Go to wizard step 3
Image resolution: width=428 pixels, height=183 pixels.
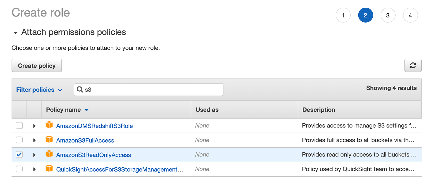coord(388,15)
